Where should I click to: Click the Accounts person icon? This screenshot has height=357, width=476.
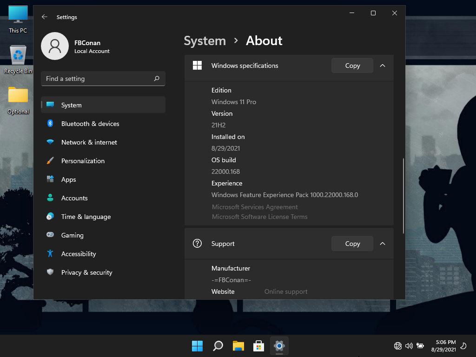pos(50,198)
